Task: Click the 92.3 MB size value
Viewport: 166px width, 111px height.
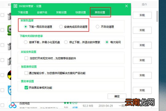Action: tap(88, 106)
